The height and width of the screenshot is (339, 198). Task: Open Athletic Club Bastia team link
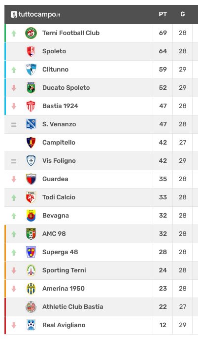pyautogui.click(x=73, y=307)
